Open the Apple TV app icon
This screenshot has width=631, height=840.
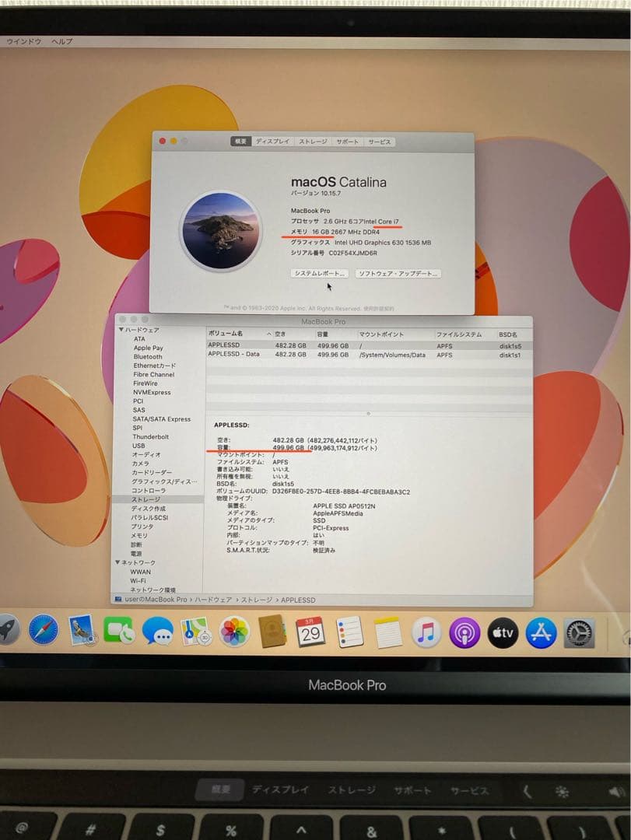503,634
